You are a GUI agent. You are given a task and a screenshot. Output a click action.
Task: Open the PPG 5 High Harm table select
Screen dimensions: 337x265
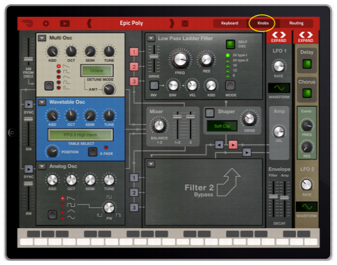pos(81,135)
